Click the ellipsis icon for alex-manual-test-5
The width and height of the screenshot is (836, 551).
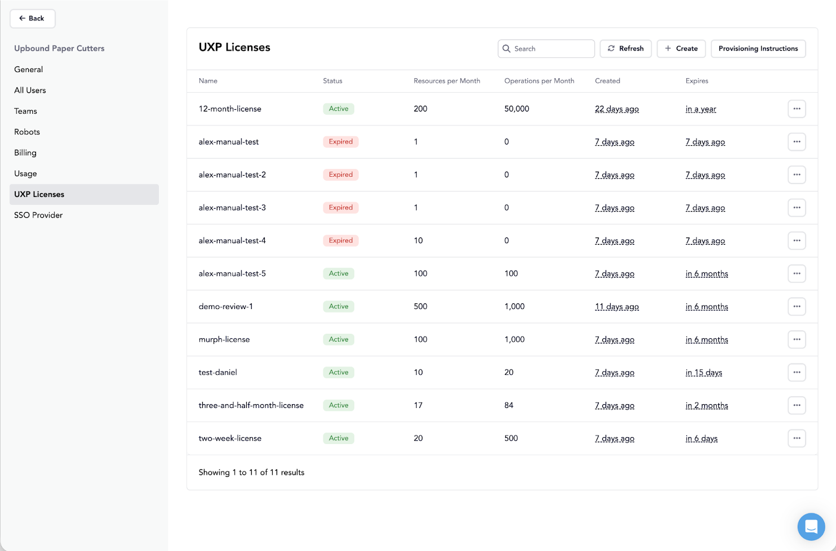pyautogui.click(x=797, y=274)
